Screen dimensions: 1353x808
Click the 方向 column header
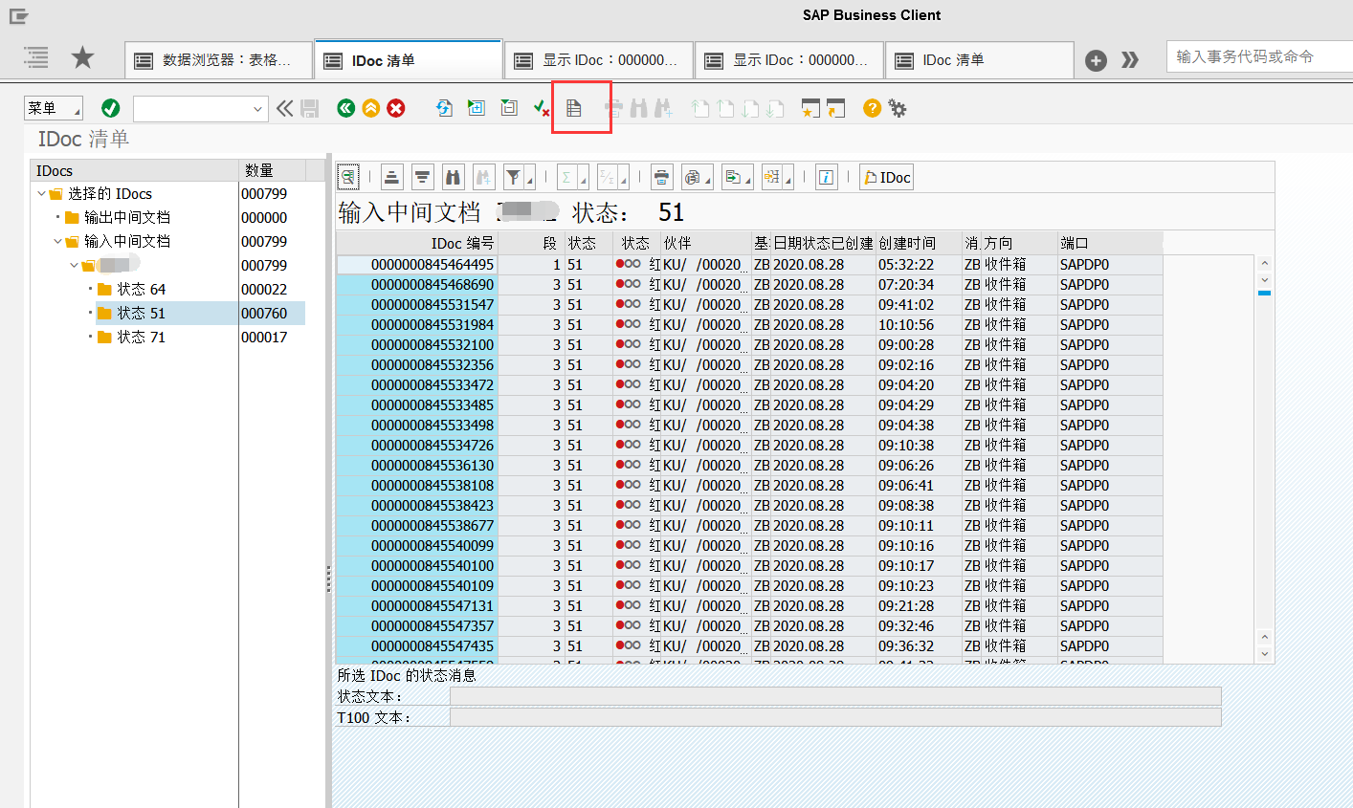(x=1019, y=243)
